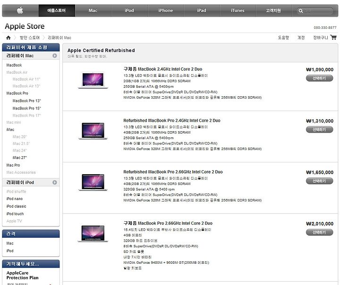Open the Mac navigation tab
Image resolution: width=340 pixels, height=285 pixels.
pos(93,10)
